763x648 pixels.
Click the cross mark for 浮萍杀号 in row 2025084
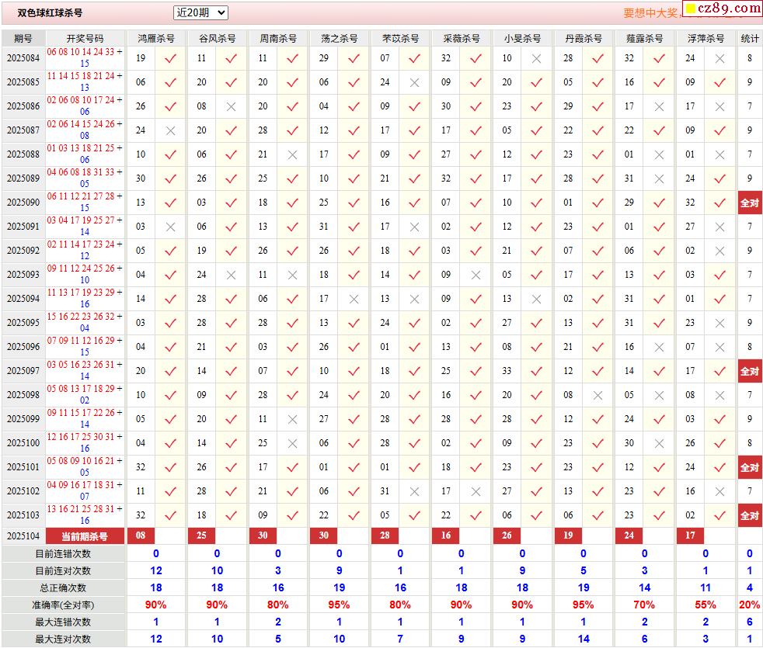click(719, 58)
